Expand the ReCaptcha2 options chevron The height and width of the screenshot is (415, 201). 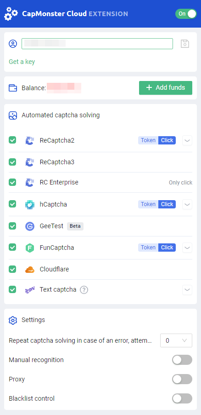pos(187,140)
